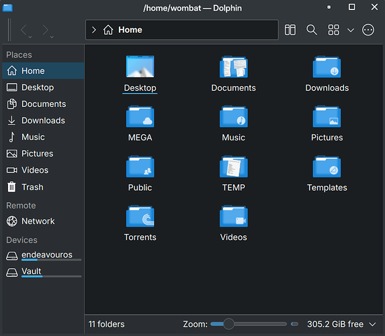Expand the 305.2 GiB free dropdown
Screen dimensions: 385x336
coord(372,325)
